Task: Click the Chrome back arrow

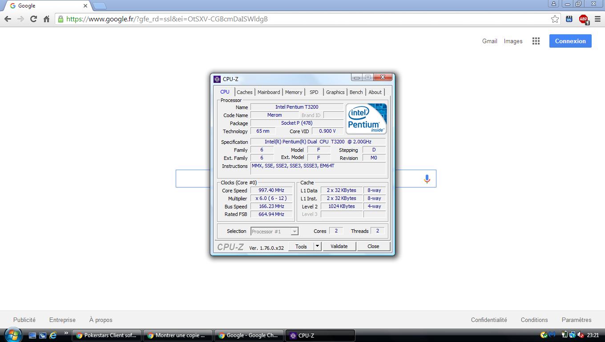Action: [8, 19]
